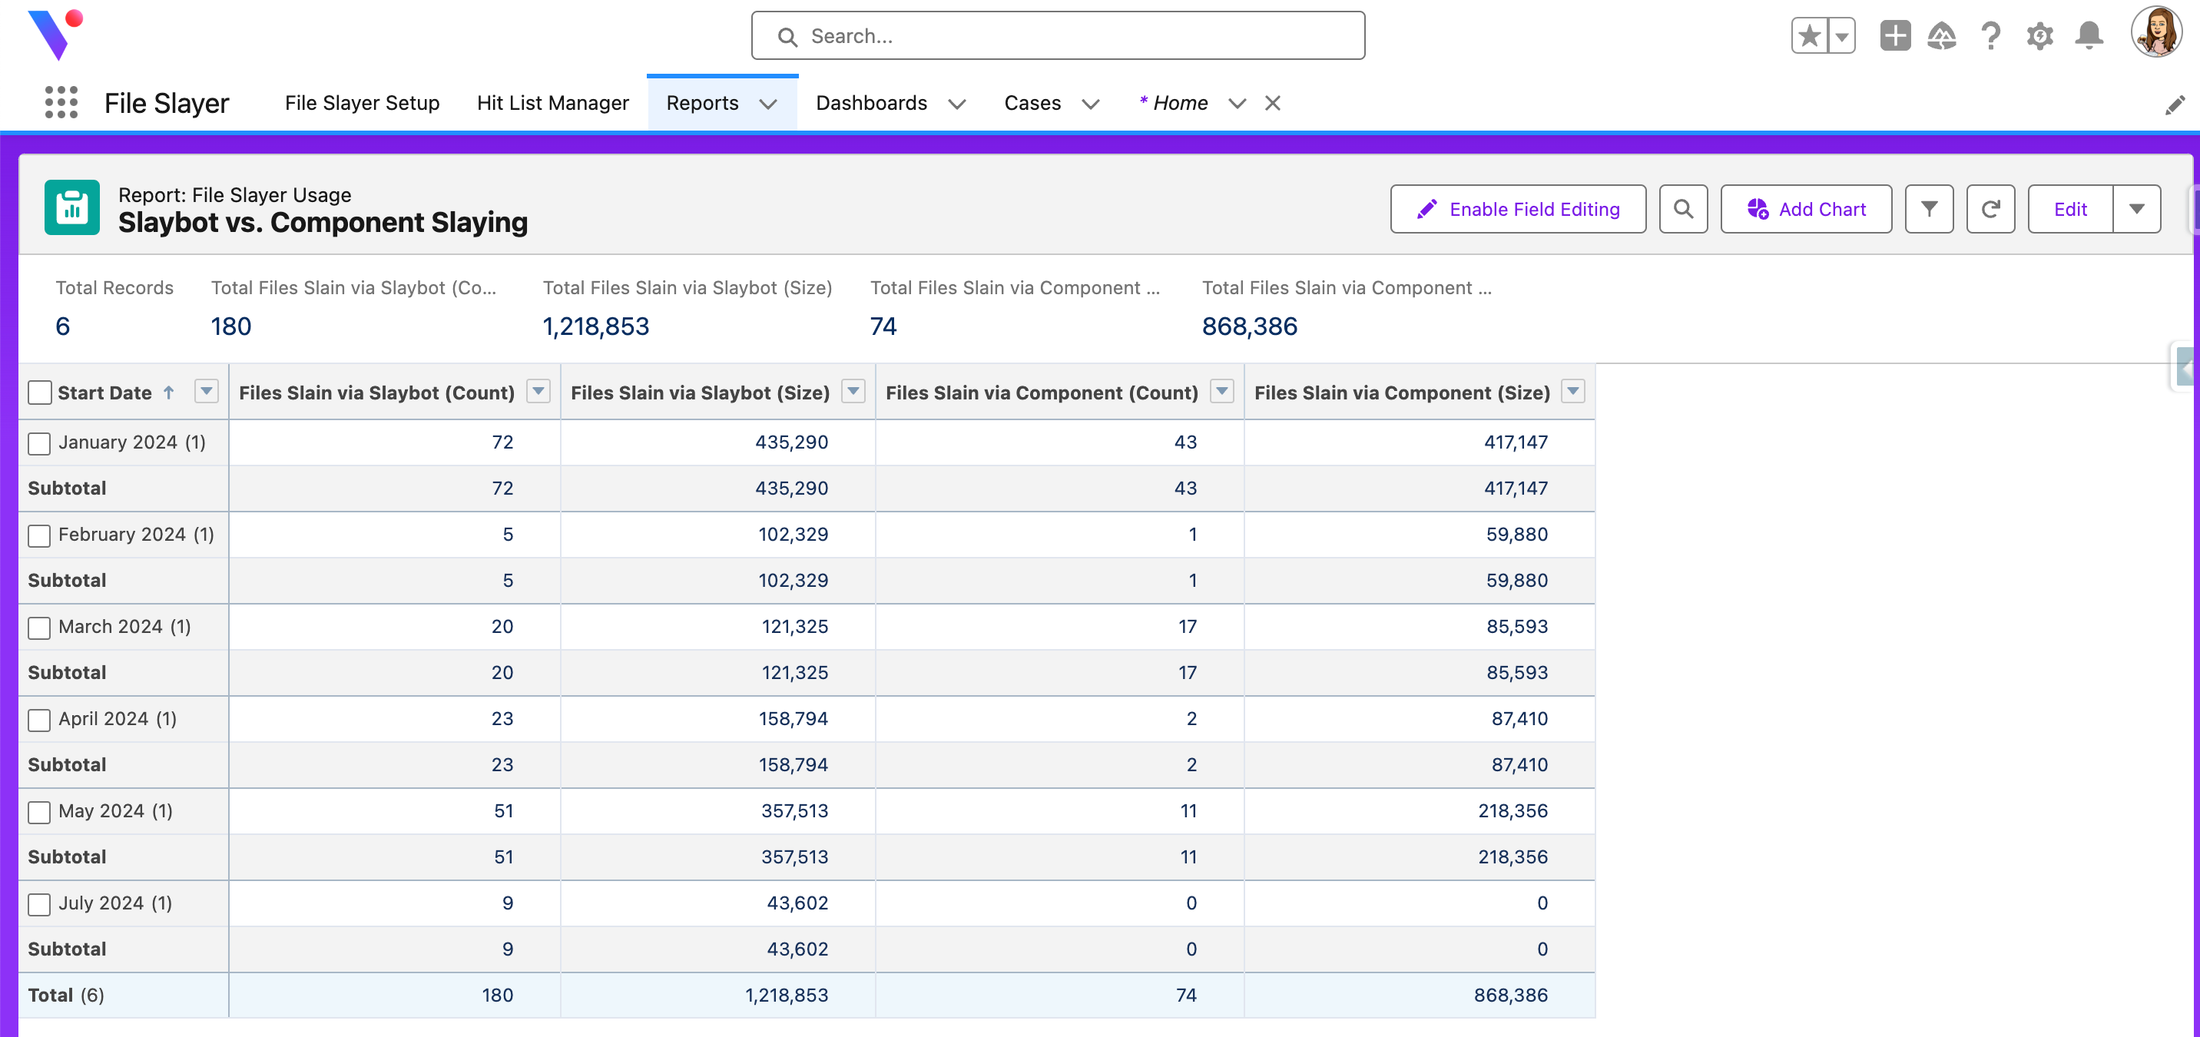Image resolution: width=2200 pixels, height=1037 pixels.
Task: Open the App Launcher grid icon
Action: pos(61,102)
